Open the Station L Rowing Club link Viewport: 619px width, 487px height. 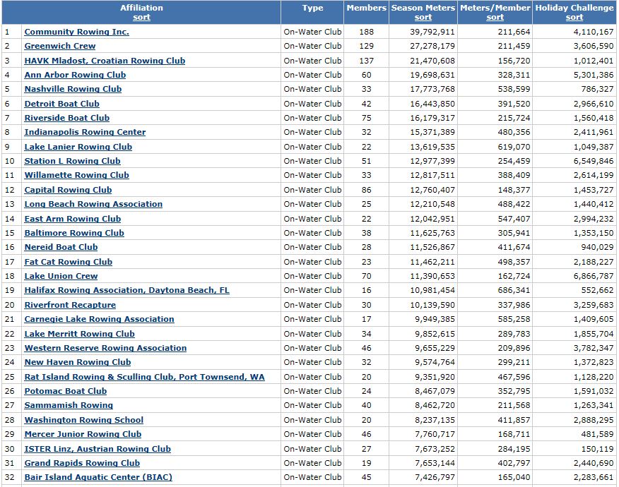pyautogui.click(x=72, y=161)
